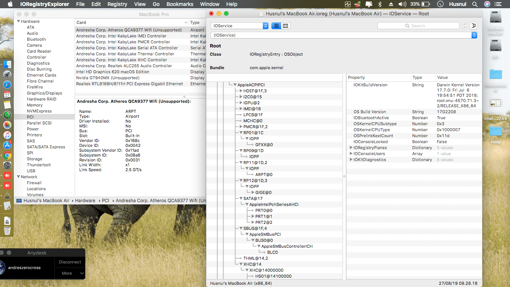The height and width of the screenshot is (287, 510).
Task: Expand the IORegistryPlanes dictionary property
Action: (x=351, y=148)
